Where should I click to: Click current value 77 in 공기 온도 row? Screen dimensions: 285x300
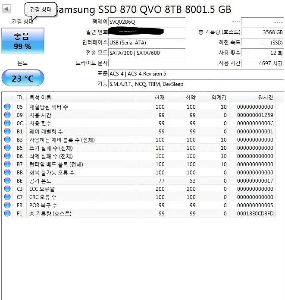coord(162,180)
